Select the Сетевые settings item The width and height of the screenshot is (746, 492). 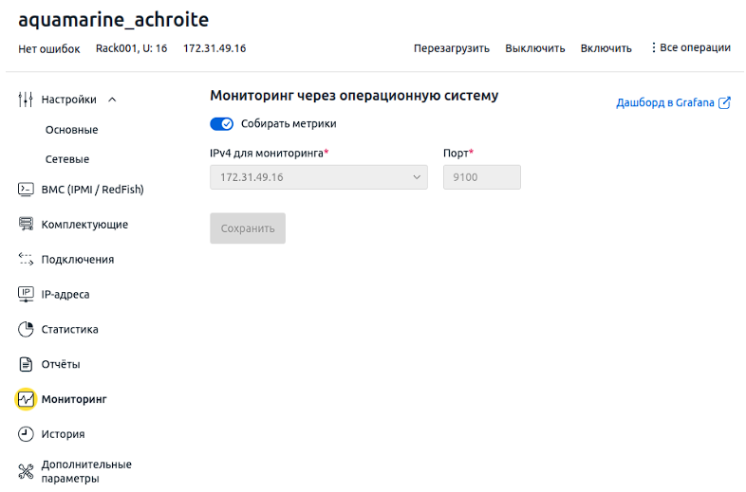click(67, 159)
